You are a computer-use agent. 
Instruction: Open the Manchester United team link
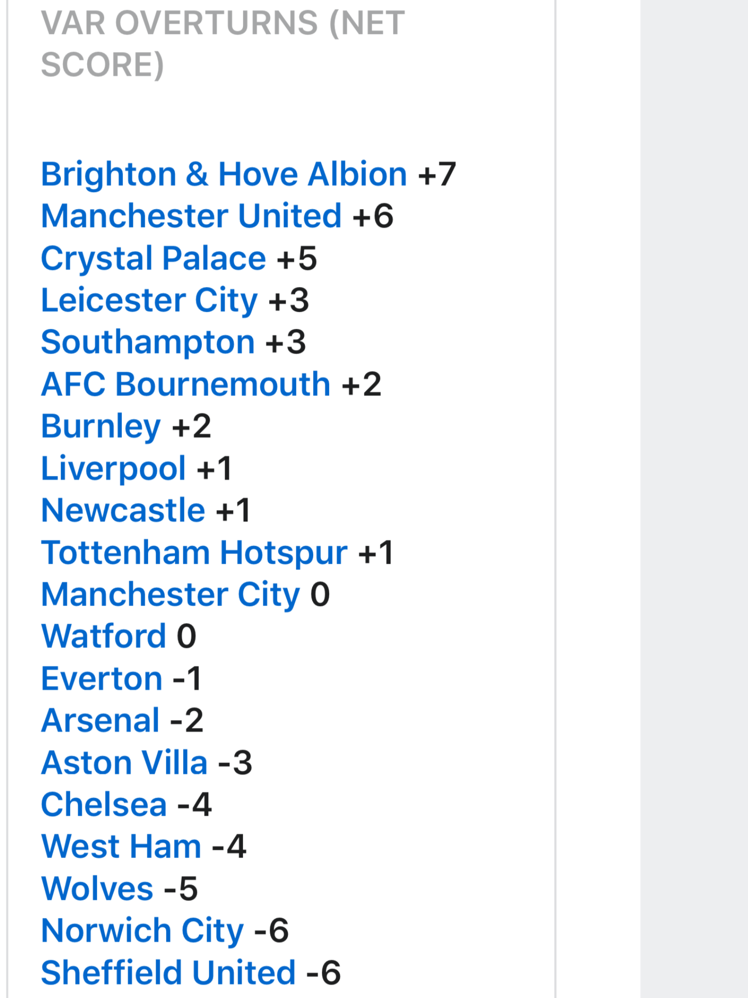coord(191,216)
